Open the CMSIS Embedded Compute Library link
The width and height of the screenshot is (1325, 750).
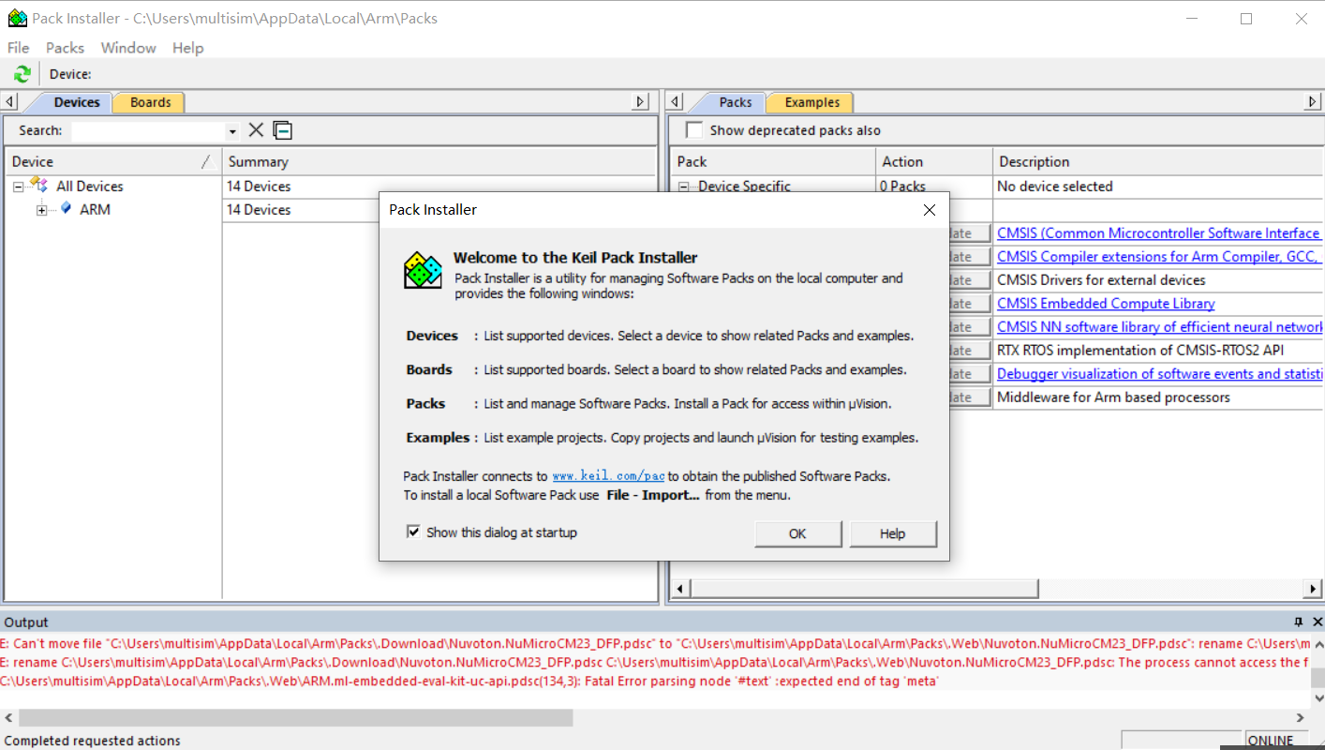pyautogui.click(x=1106, y=303)
